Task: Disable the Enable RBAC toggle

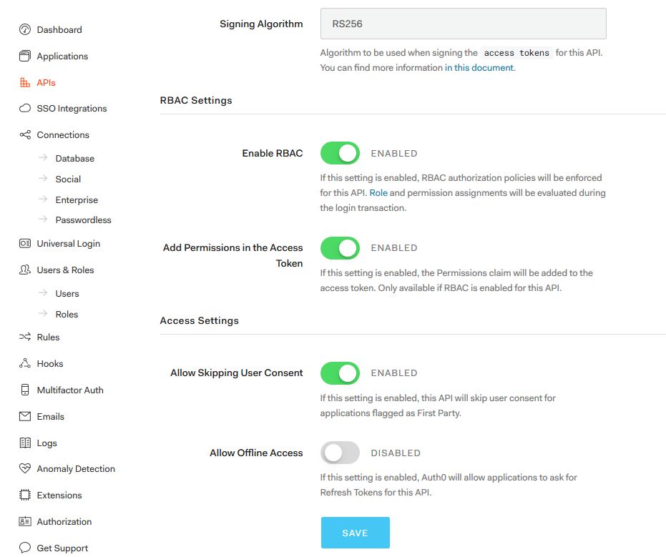Action: tap(340, 153)
